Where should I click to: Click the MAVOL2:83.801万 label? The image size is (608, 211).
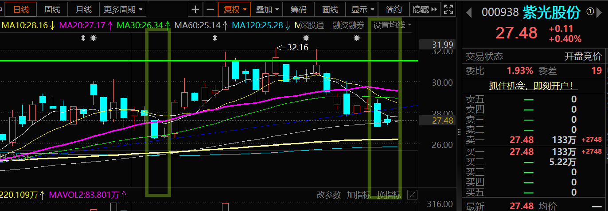pos(88,195)
